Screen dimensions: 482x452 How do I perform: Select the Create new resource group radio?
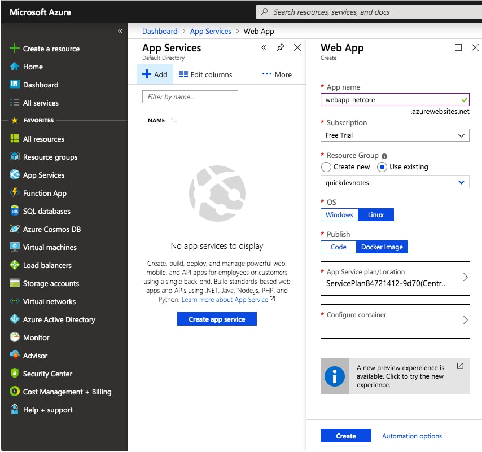point(326,167)
